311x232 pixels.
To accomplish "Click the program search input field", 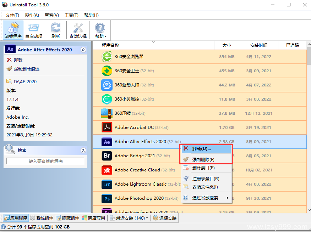I will click(x=45, y=161).
